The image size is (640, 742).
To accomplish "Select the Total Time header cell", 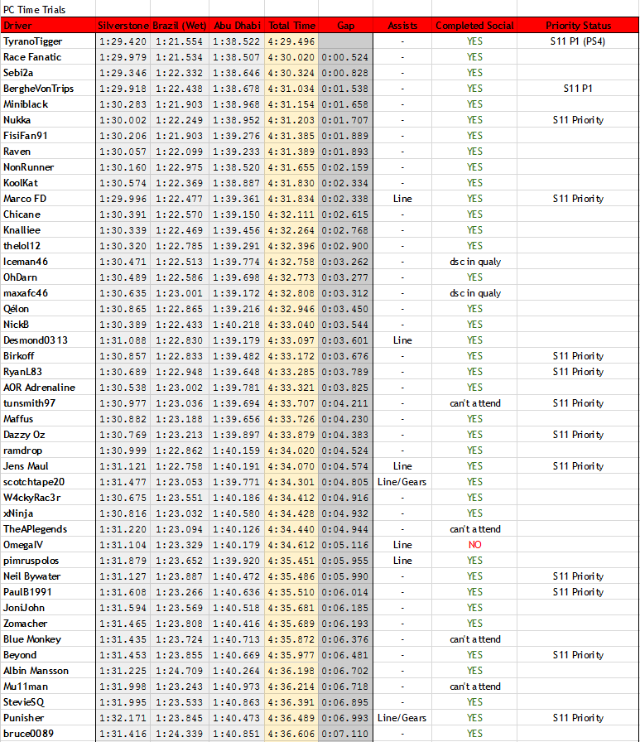I will coord(292,26).
